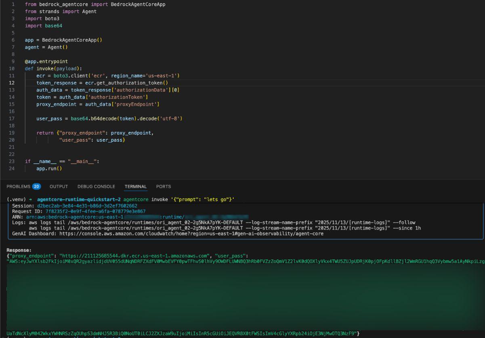
Task: Click the blue Problems count badge showing 20
Action: [x=37, y=186]
